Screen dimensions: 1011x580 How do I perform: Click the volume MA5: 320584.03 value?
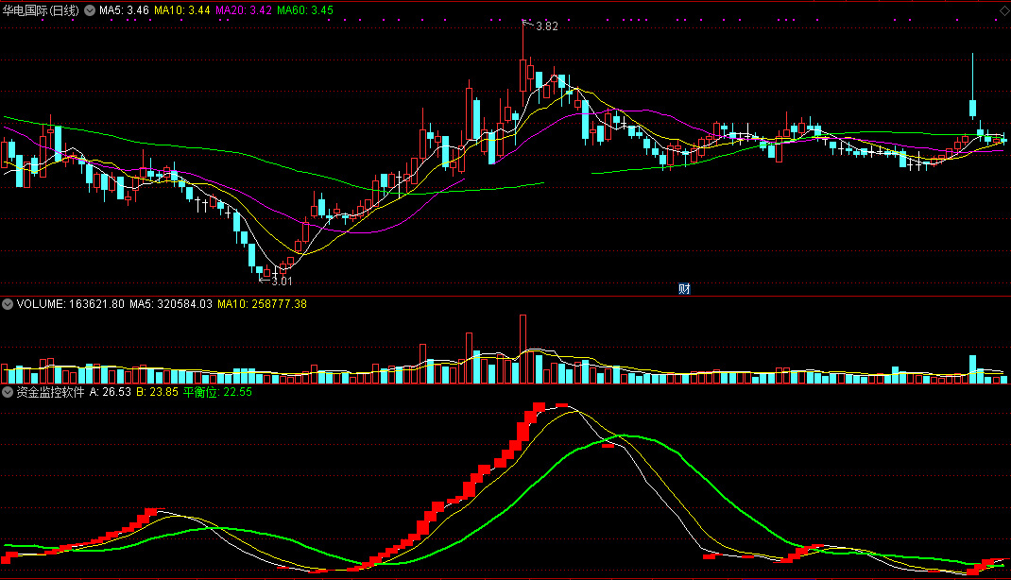(171, 304)
